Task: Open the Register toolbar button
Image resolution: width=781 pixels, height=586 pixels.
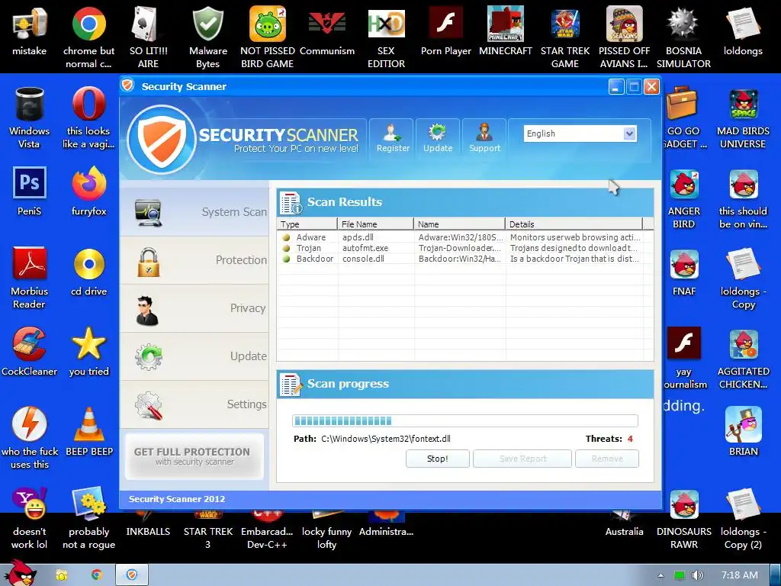Action: pyautogui.click(x=393, y=139)
